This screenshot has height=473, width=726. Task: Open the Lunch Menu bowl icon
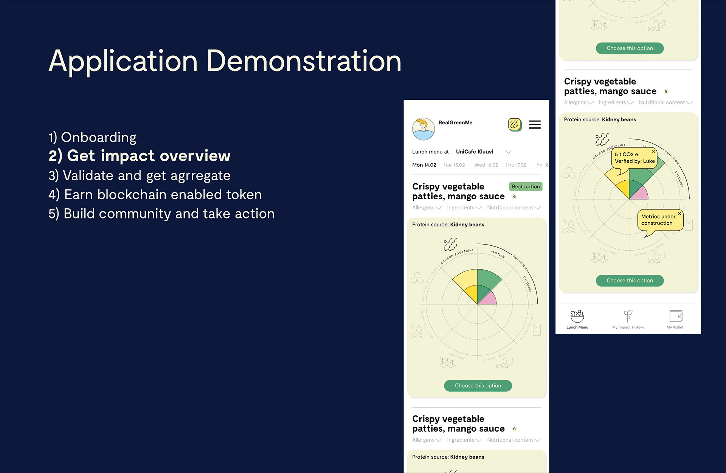pos(577,316)
